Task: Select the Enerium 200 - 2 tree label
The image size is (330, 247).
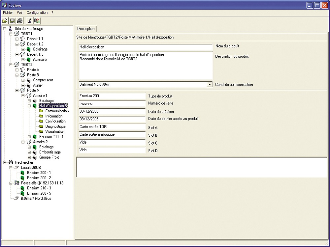Action: point(39,178)
